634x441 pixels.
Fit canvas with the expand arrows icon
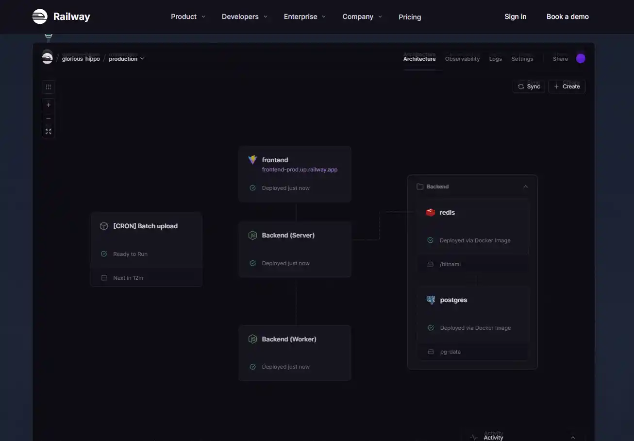pos(48,131)
